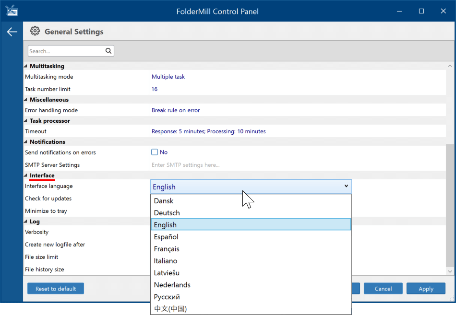Toggle Send notifications on errors checkbox

tap(155, 152)
